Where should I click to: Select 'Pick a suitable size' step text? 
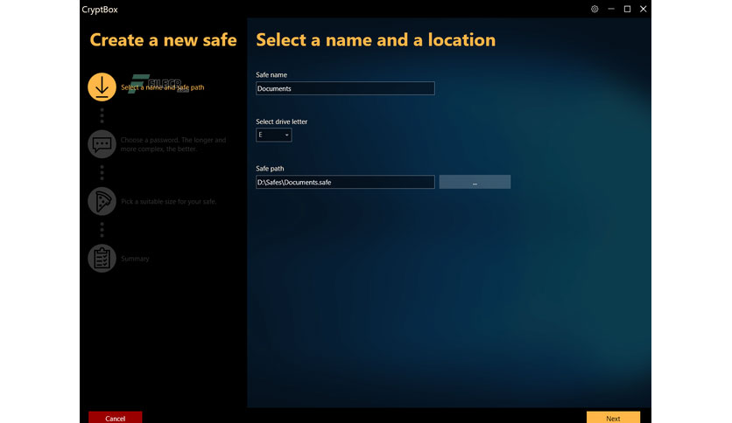(168, 201)
